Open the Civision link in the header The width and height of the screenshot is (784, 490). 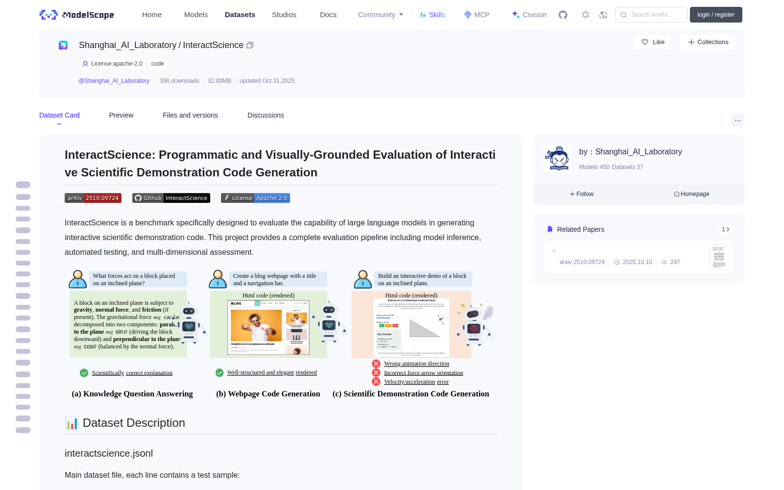[529, 15]
